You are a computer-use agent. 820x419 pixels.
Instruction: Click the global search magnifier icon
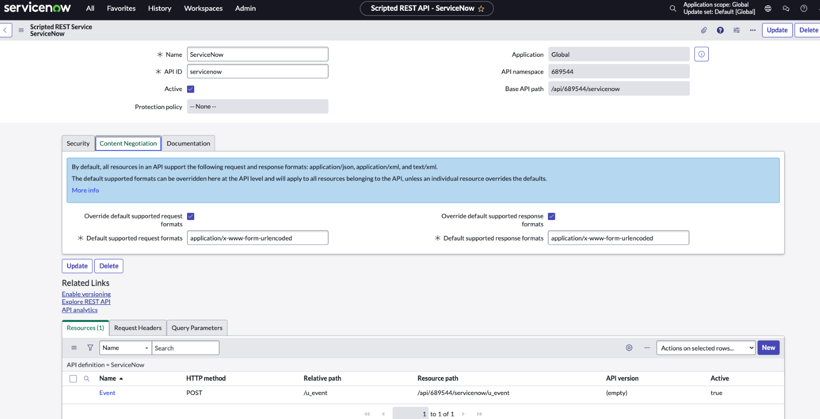click(673, 8)
